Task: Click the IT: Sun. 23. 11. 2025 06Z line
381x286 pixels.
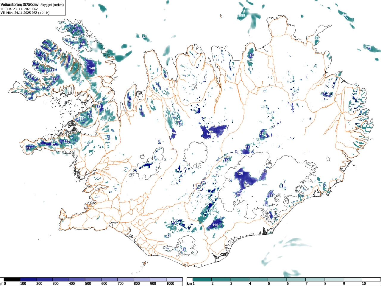Action: tap(19, 9)
